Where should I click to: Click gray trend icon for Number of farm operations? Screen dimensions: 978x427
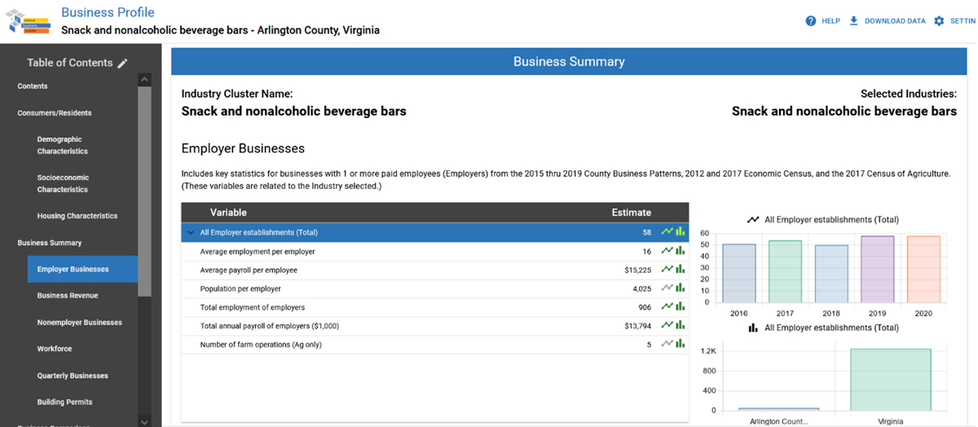pos(667,345)
